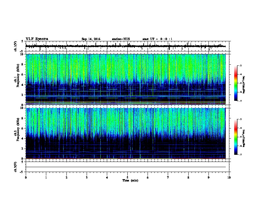Image resolution: width=258 pixels, height=199 pixels.
Task: Click the -7 label on ch.1 color scale
Action: coord(240,101)
